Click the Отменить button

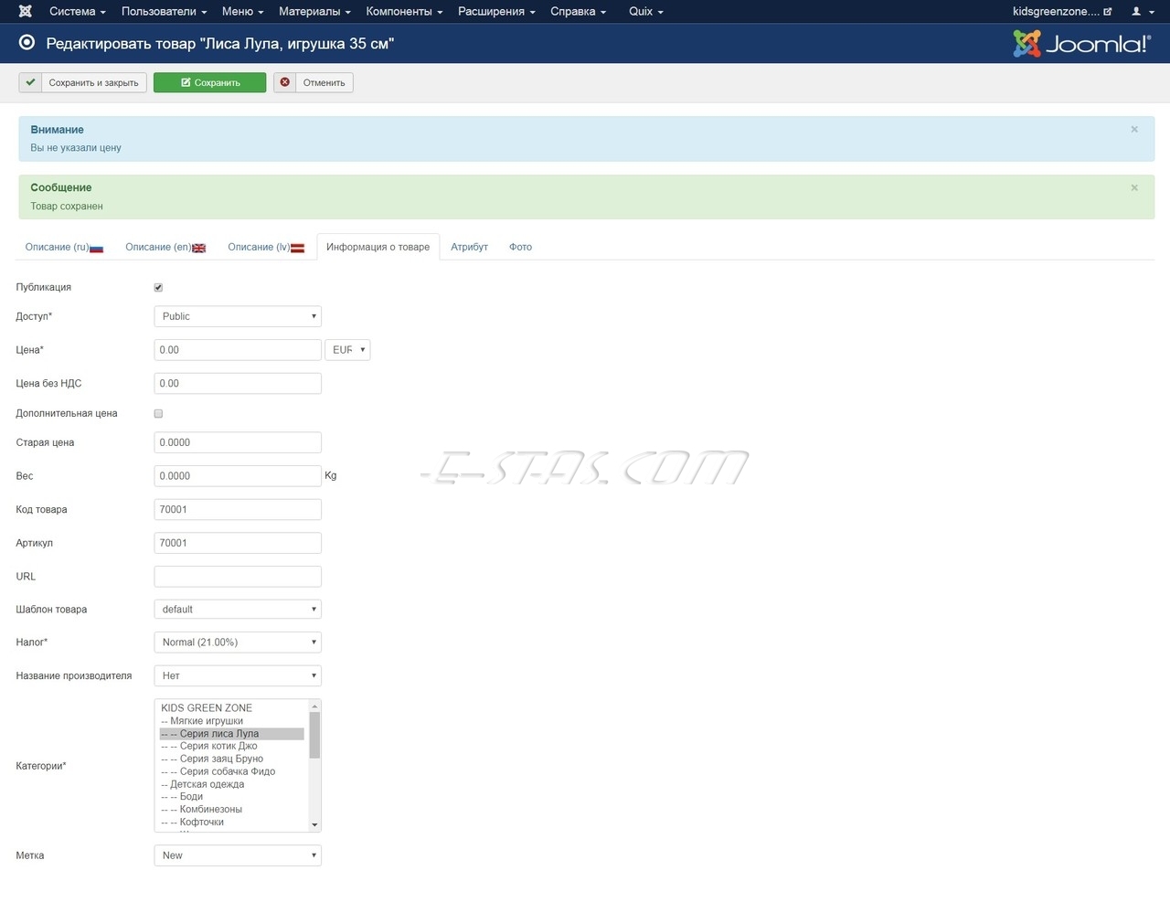point(314,82)
